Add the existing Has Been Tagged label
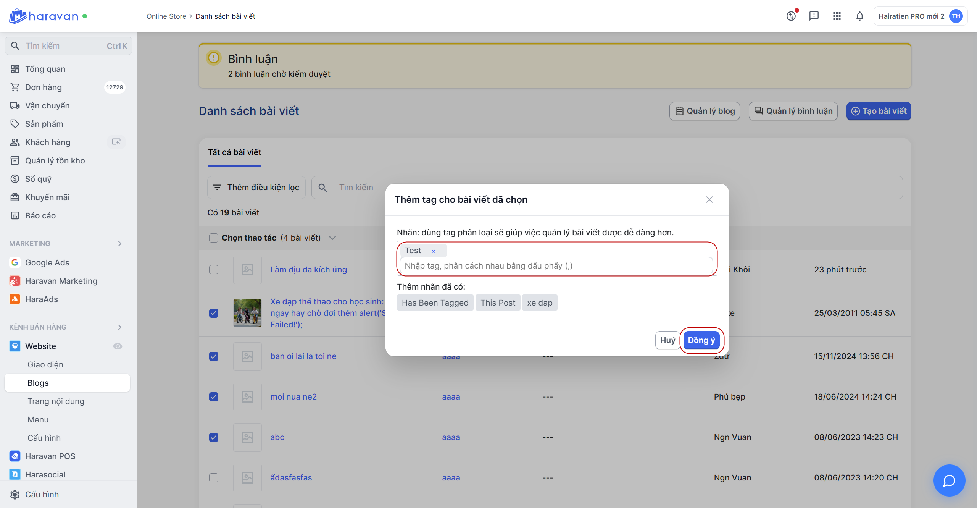977x508 pixels. (435, 303)
